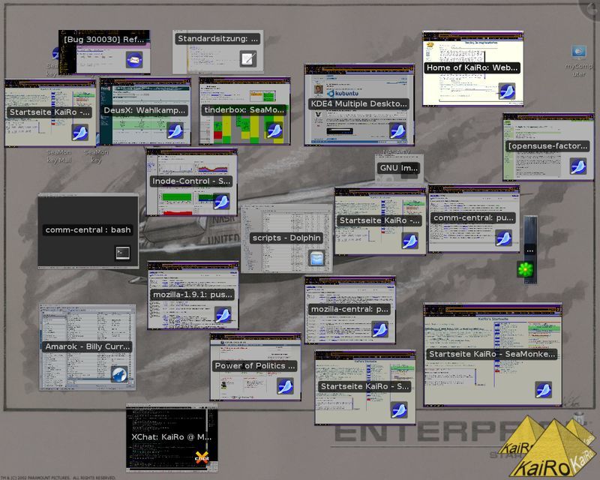Click the SeaMonkey icon on KDE4 Multiple Deskto... window
600x480 pixels.
click(398, 131)
